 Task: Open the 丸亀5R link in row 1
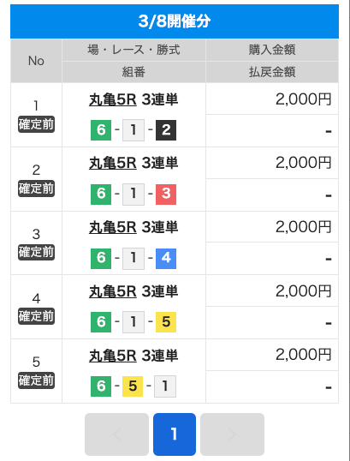tap(113, 99)
